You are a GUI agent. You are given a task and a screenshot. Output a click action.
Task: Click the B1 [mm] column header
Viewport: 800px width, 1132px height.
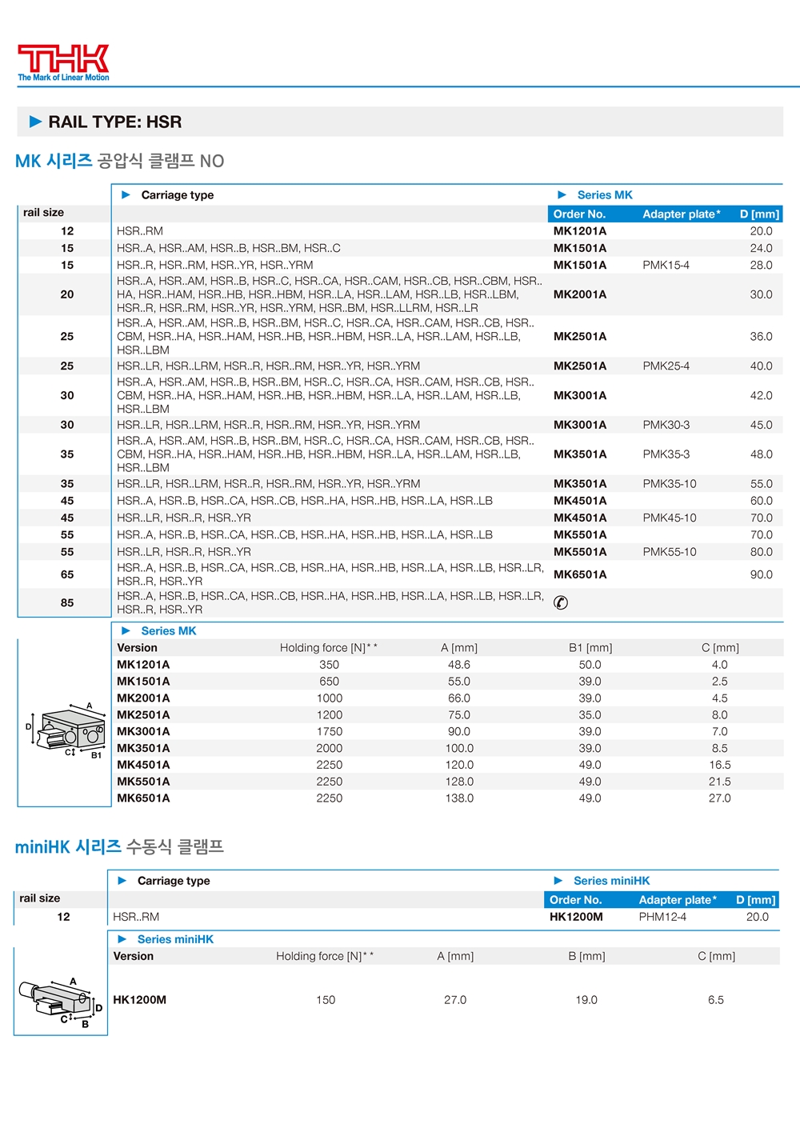(x=590, y=648)
